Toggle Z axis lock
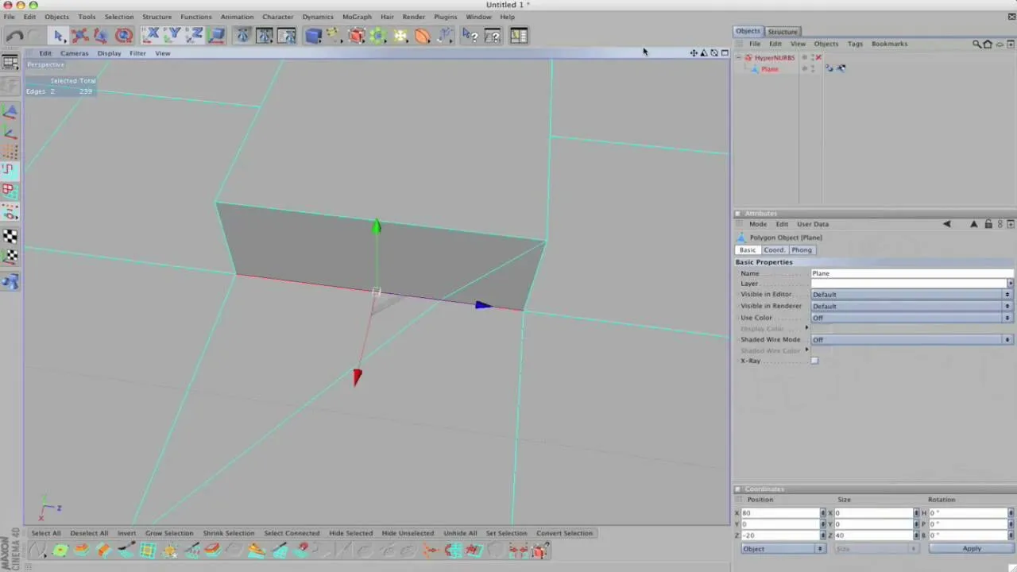 [x=194, y=35]
